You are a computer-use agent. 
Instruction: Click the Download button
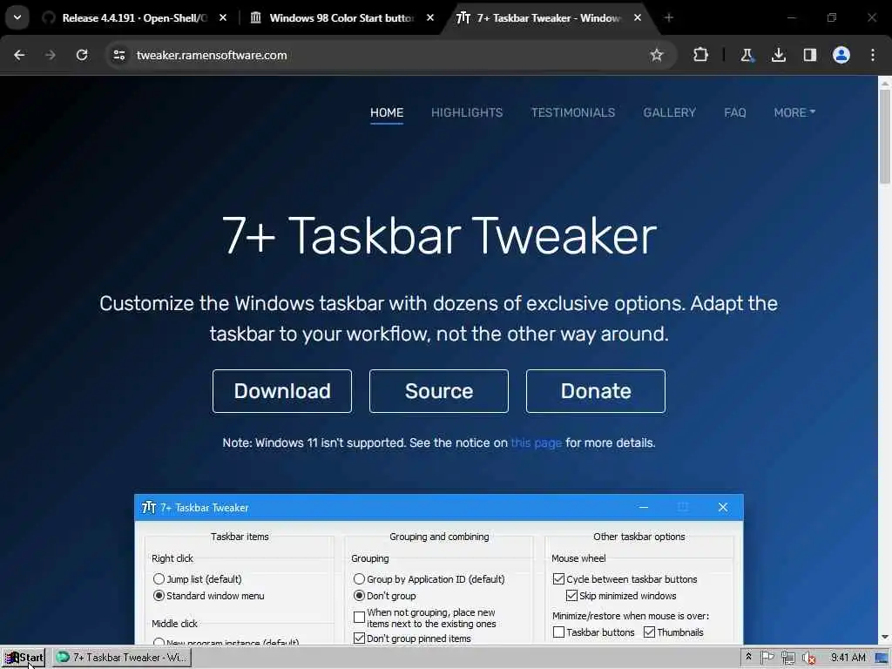(282, 391)
